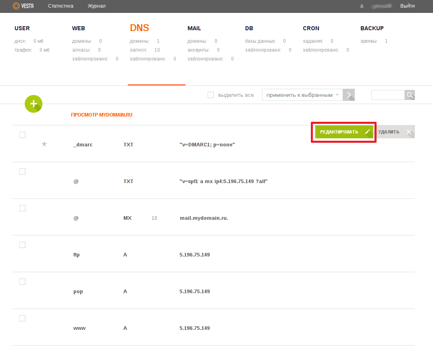Viewport: 433px width, 346px height.
Task: Click the '_dmarc' record name
Action: (83, 145)
